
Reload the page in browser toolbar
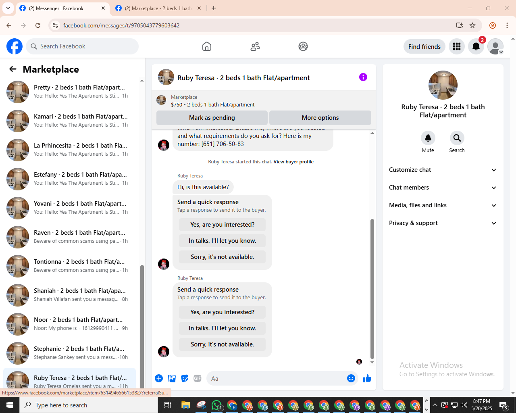[x=38, y=25]
